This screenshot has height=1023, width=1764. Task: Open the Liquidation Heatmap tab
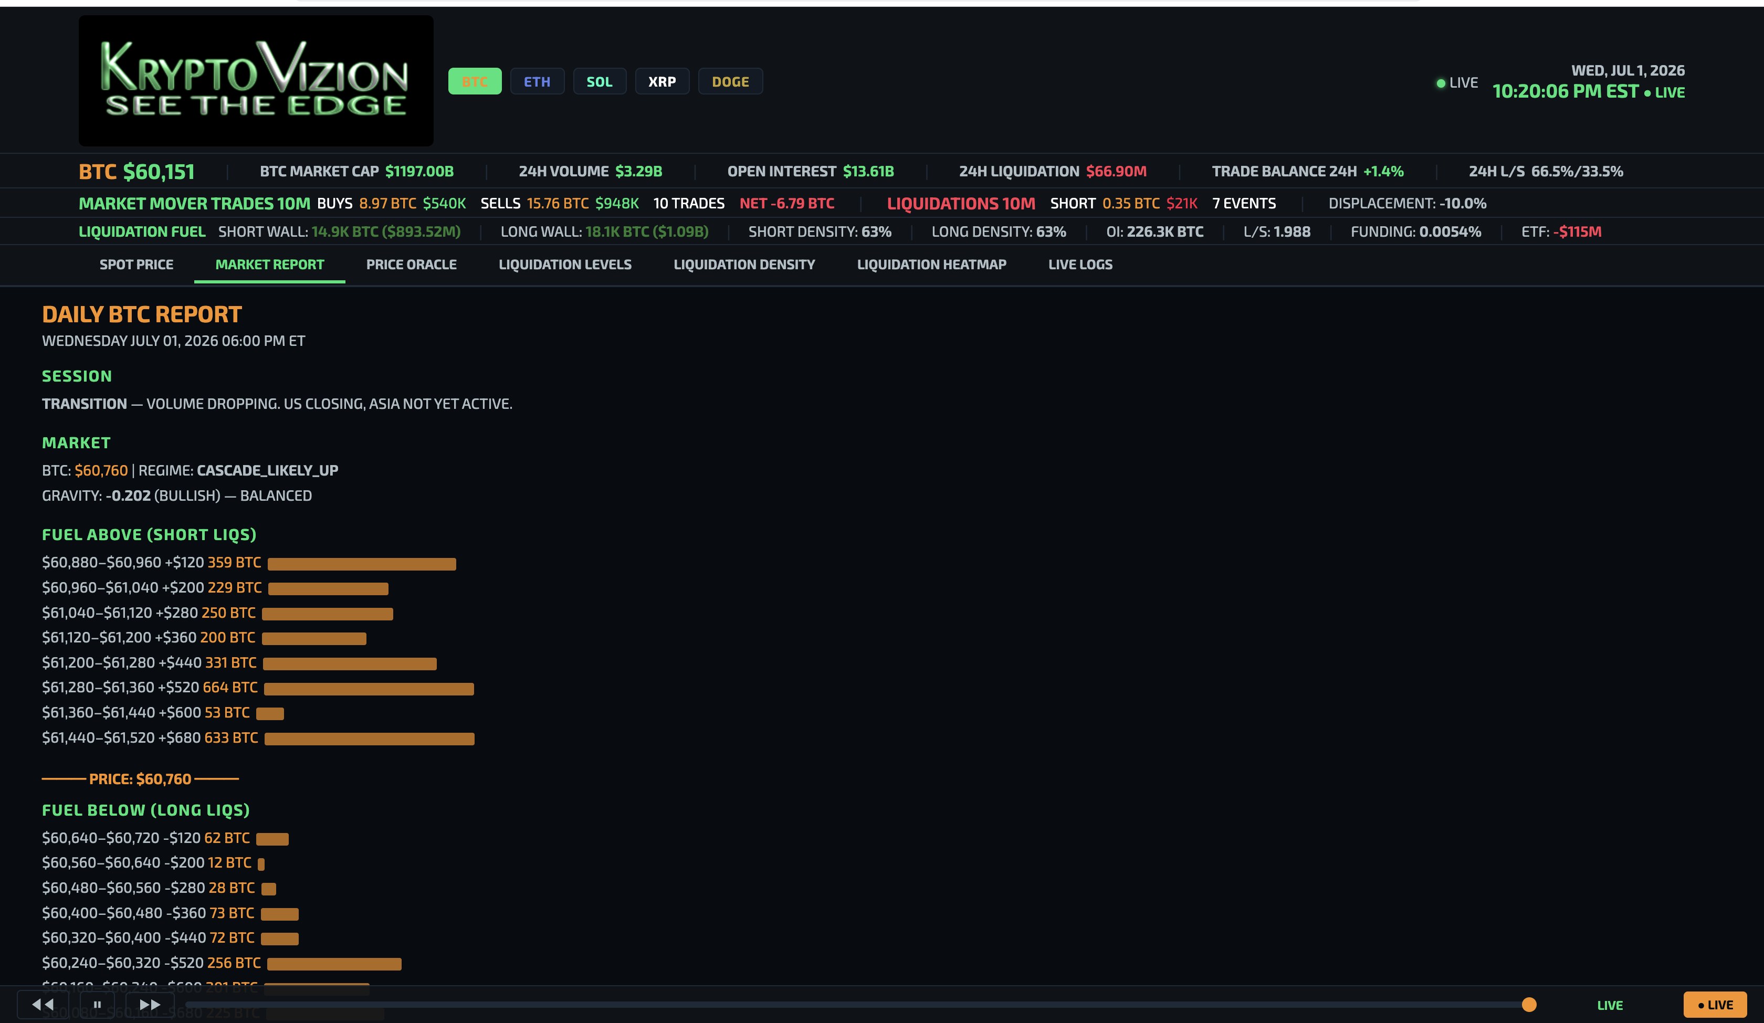[x=932, y=265]
